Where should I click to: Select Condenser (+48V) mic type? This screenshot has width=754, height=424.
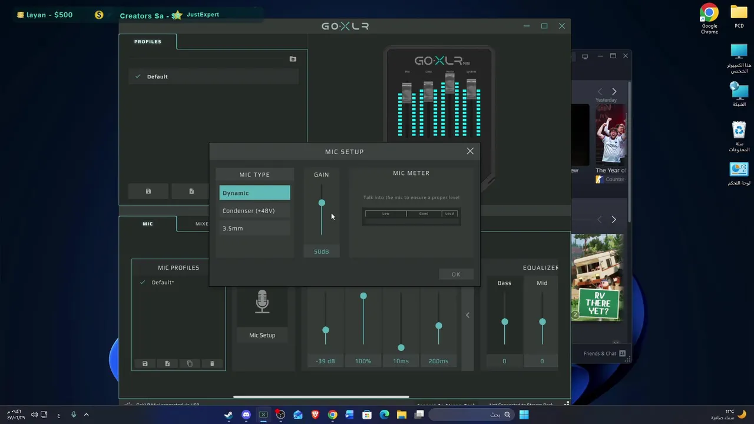coord(254,210)
